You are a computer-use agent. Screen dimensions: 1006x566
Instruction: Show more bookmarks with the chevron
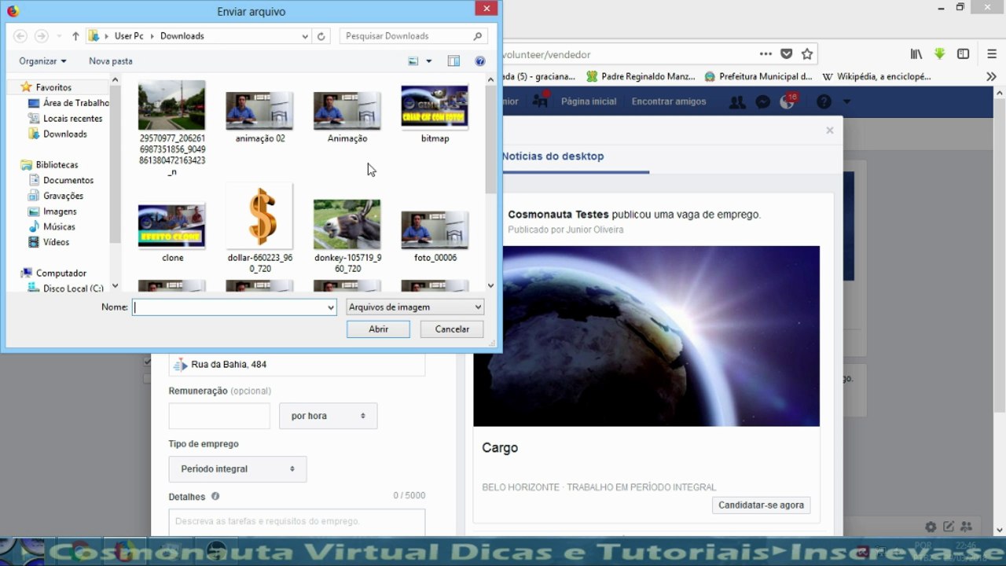[x=991, y=77]
